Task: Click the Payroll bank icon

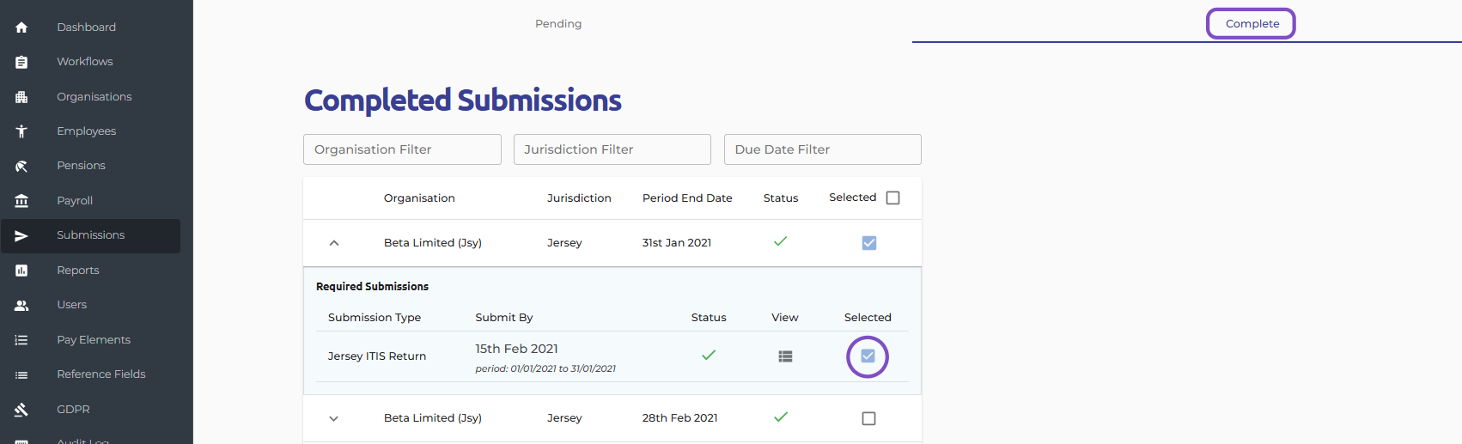Action: [x=21, y=201]
